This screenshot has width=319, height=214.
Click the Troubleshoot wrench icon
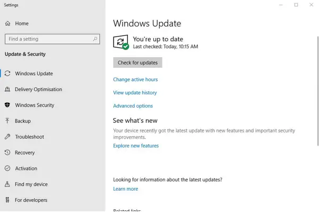click(x=7, y=137)
